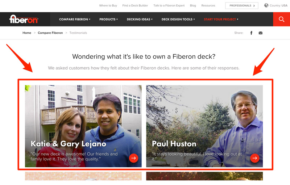
Task: Go to the Blog link
Action: tap(193, 5)
